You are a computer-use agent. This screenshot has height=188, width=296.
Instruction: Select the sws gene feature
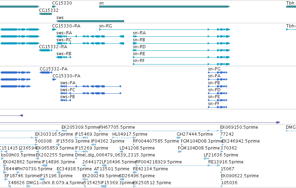(x=90, y=21)
